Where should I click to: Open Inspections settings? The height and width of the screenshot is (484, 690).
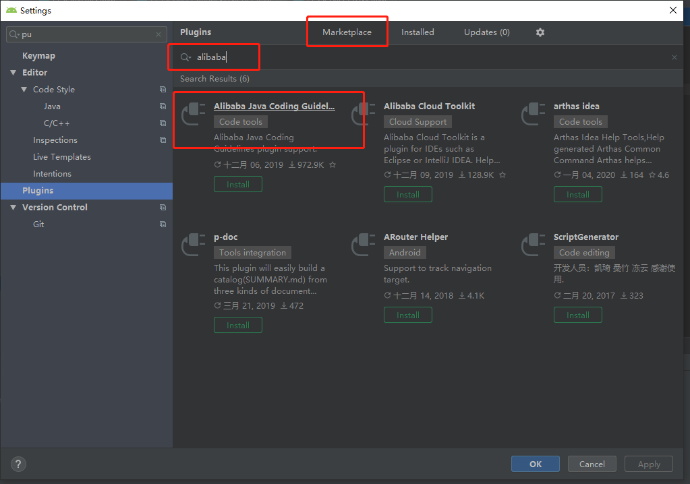[55, 140]
